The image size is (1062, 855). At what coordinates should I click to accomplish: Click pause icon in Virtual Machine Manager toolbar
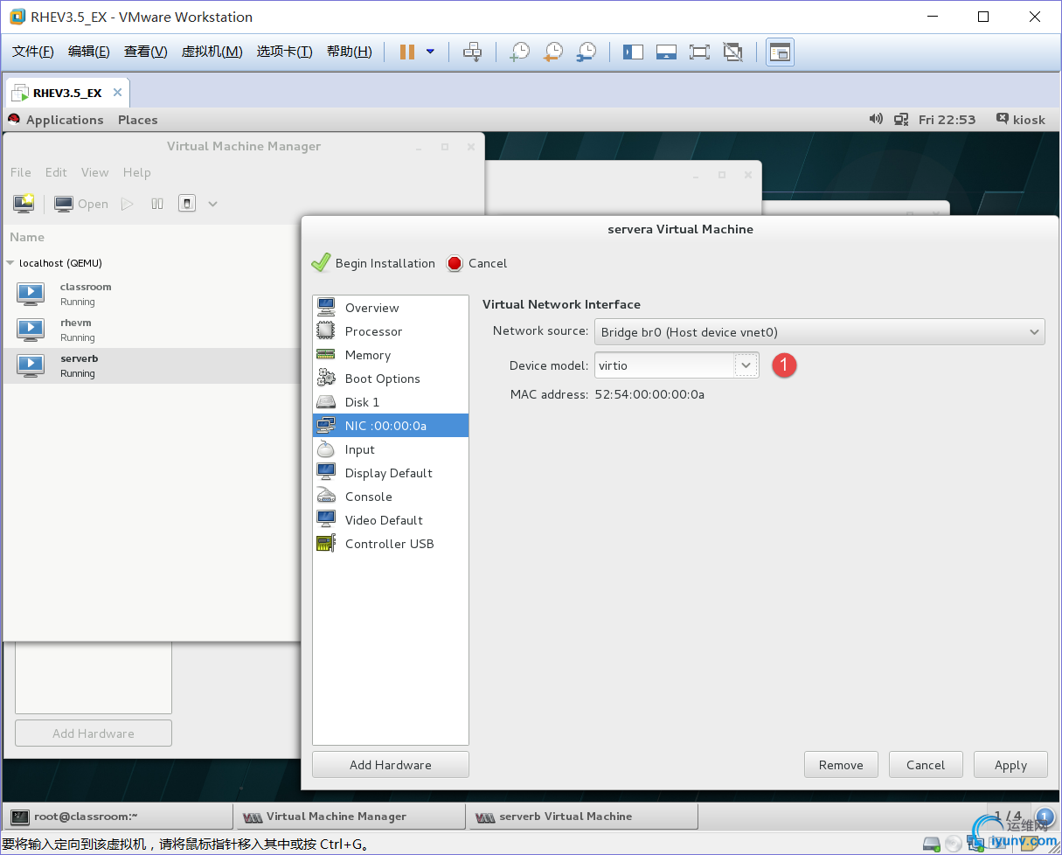tap(157, 204)
